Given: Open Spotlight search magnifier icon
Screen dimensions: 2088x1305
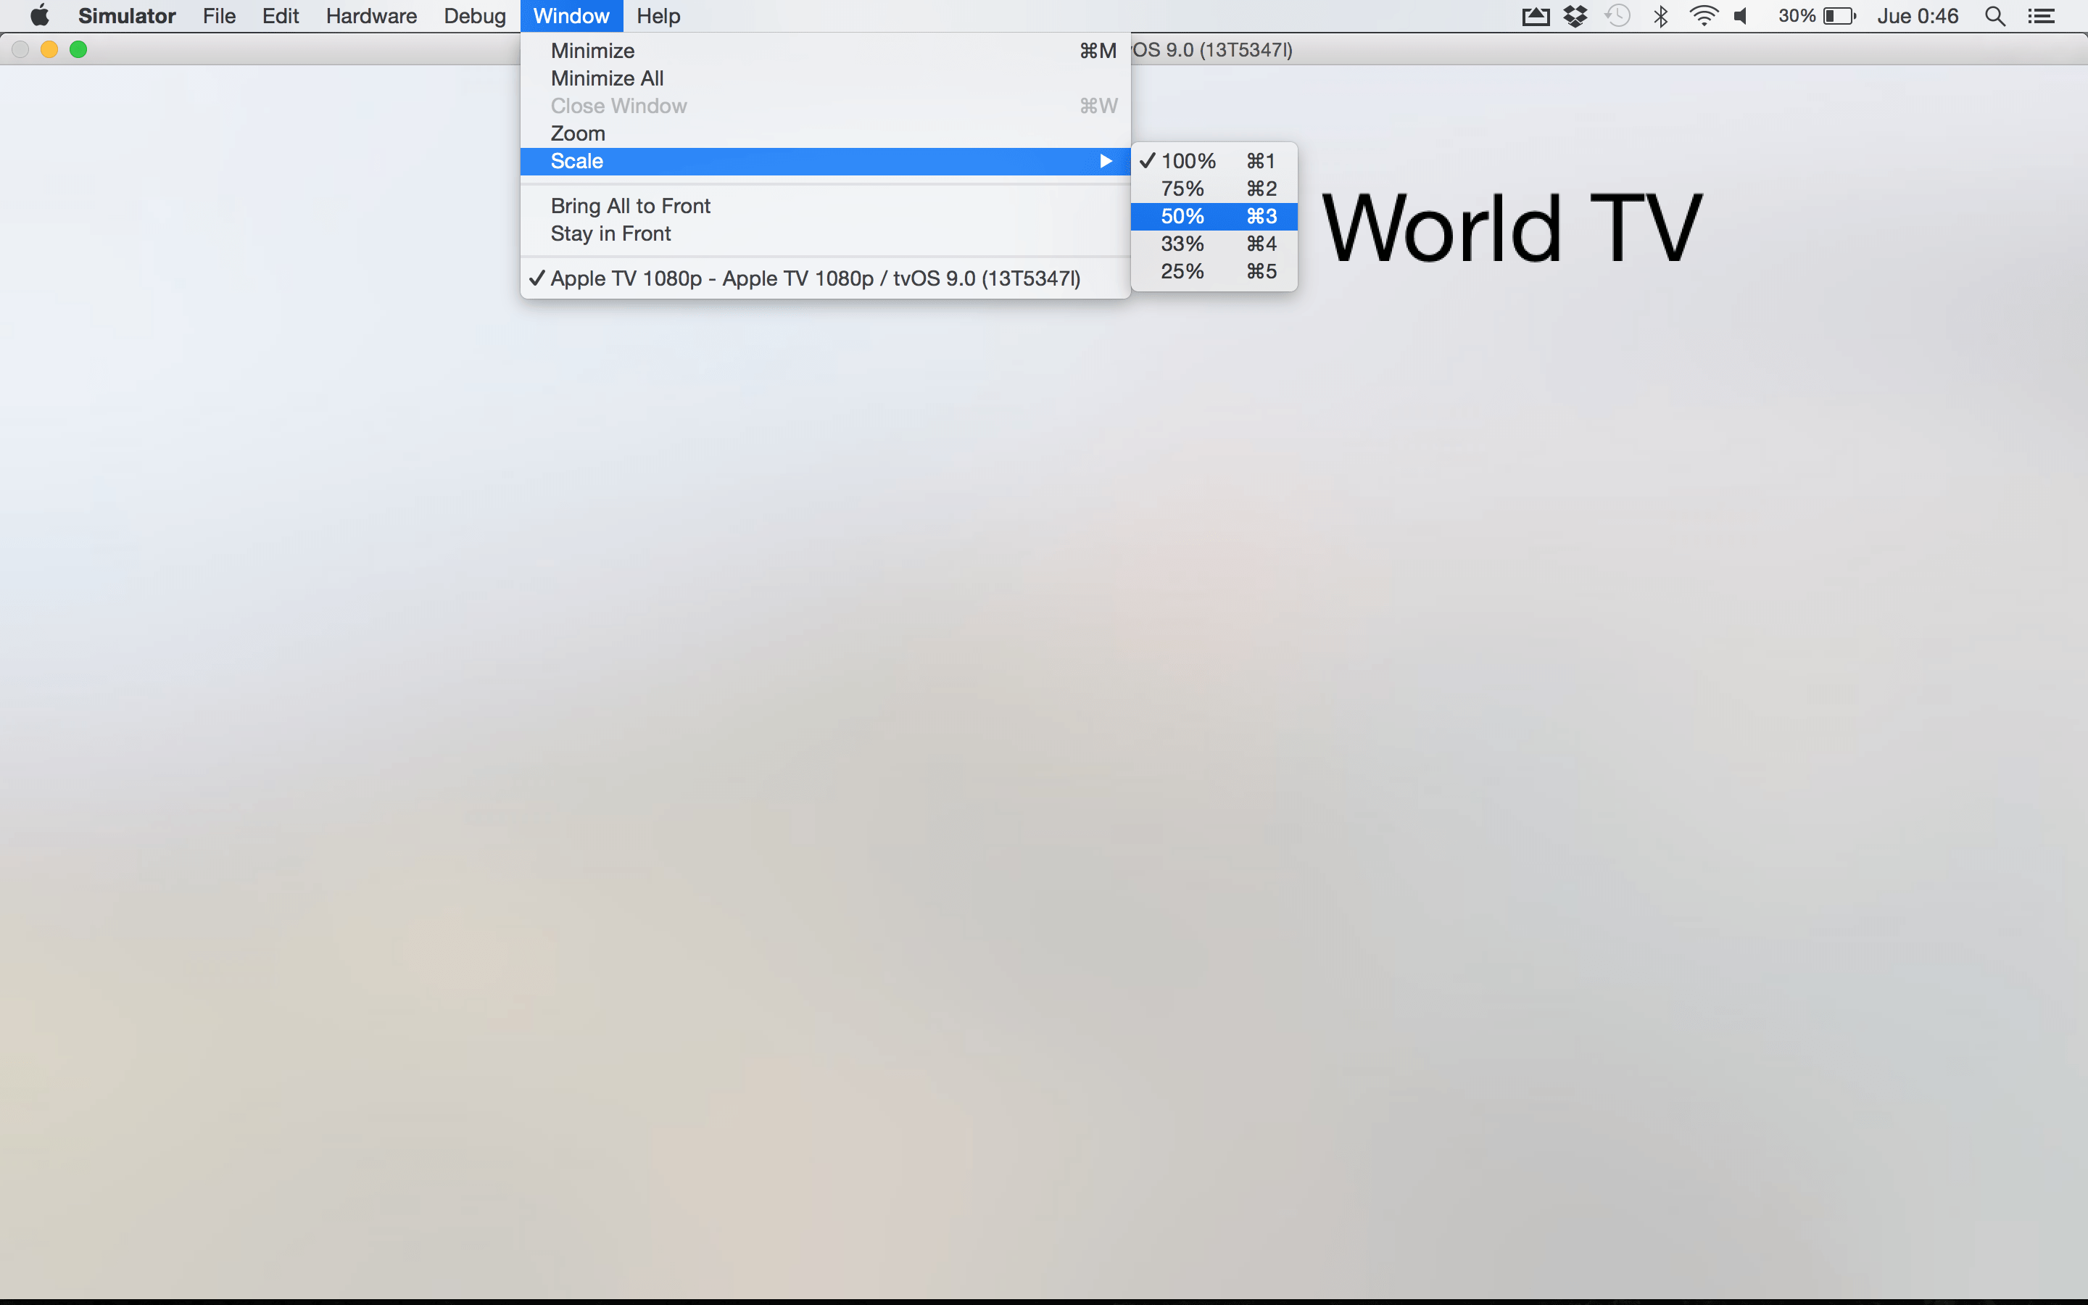Looking at the screenshot, I should pyautogui.click(x=1994, y=15).
